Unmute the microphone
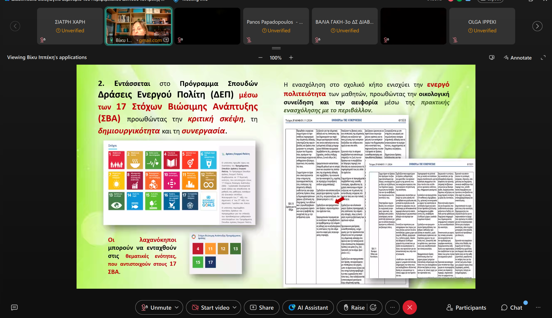 pos(156,307)
